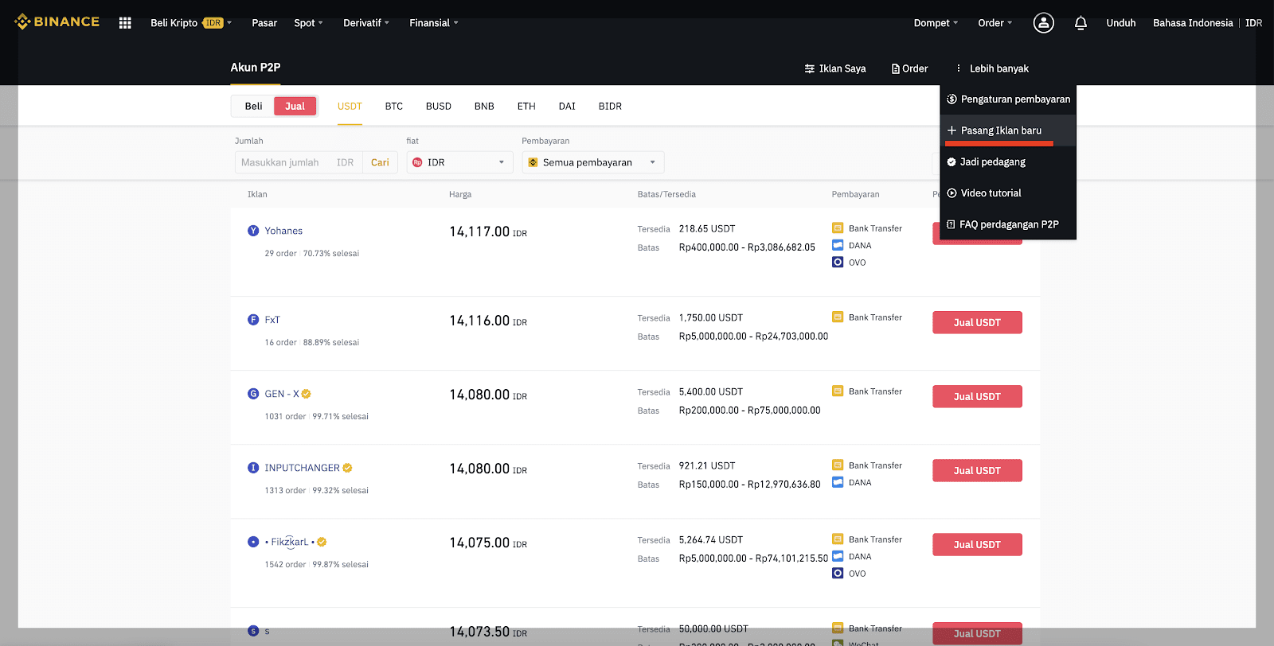1274x646 pixels.
Task: Open the Yohanes advertiser profile
Action: [x=283, y=231]
